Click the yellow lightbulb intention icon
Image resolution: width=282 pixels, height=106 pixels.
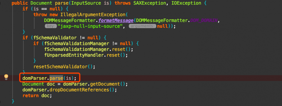tap(6, 77)
